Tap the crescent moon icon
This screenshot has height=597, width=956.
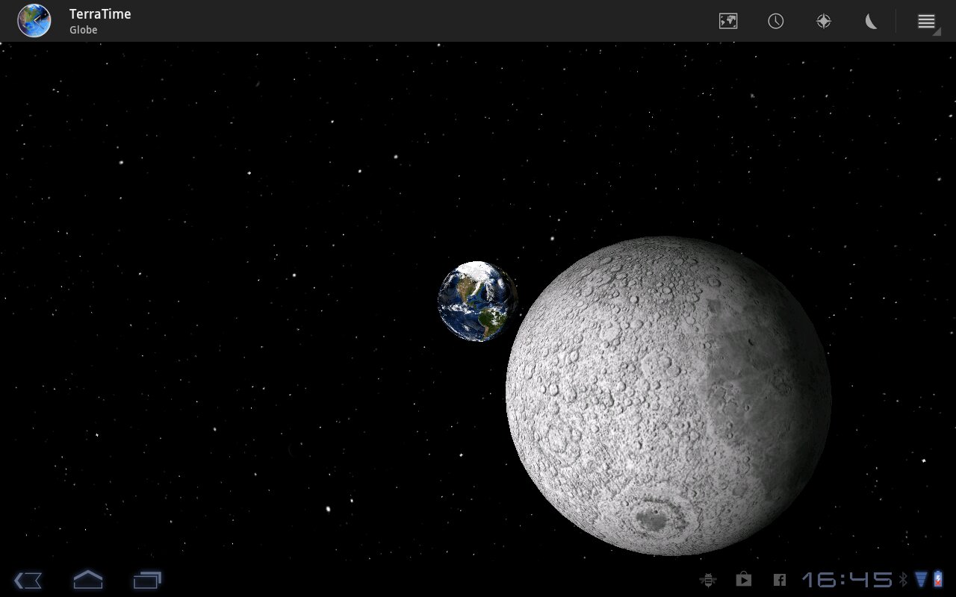(x=872, y=21)
